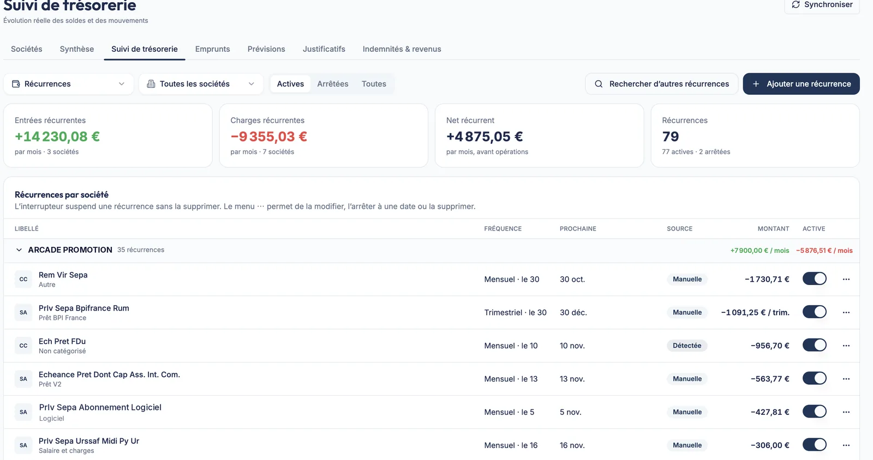Toggle the Echeance Pret Dont Cap switch

814,378
